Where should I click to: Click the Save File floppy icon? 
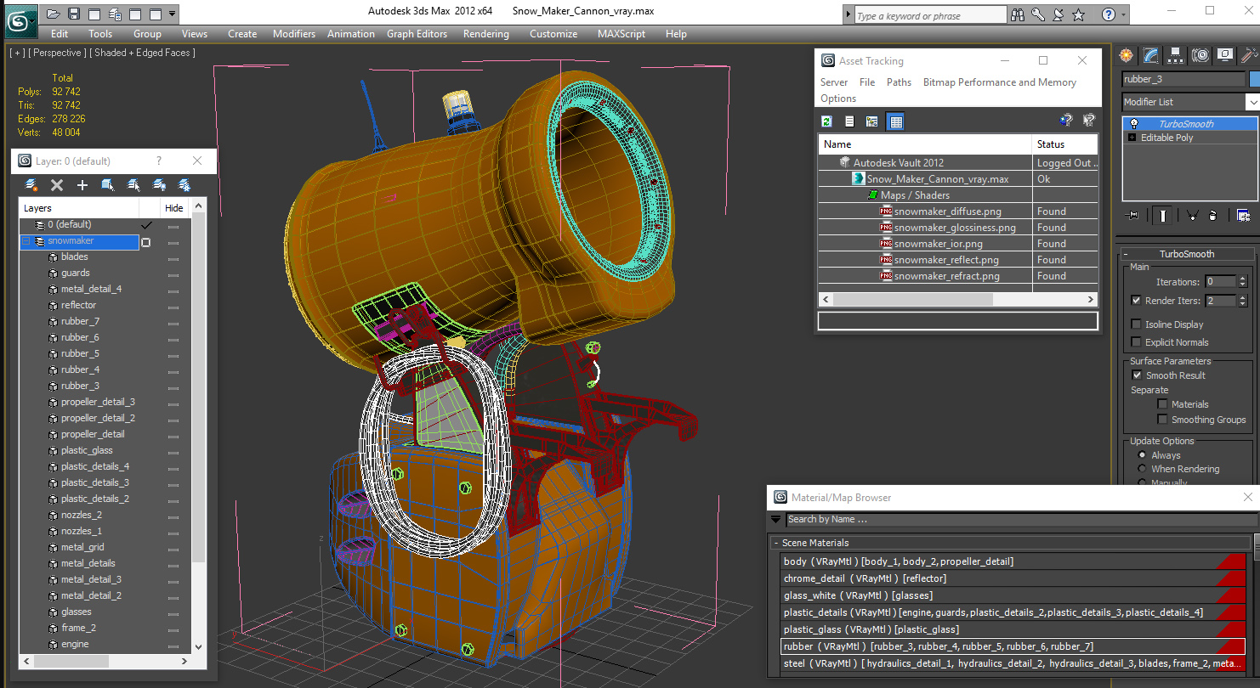point(73,14)
